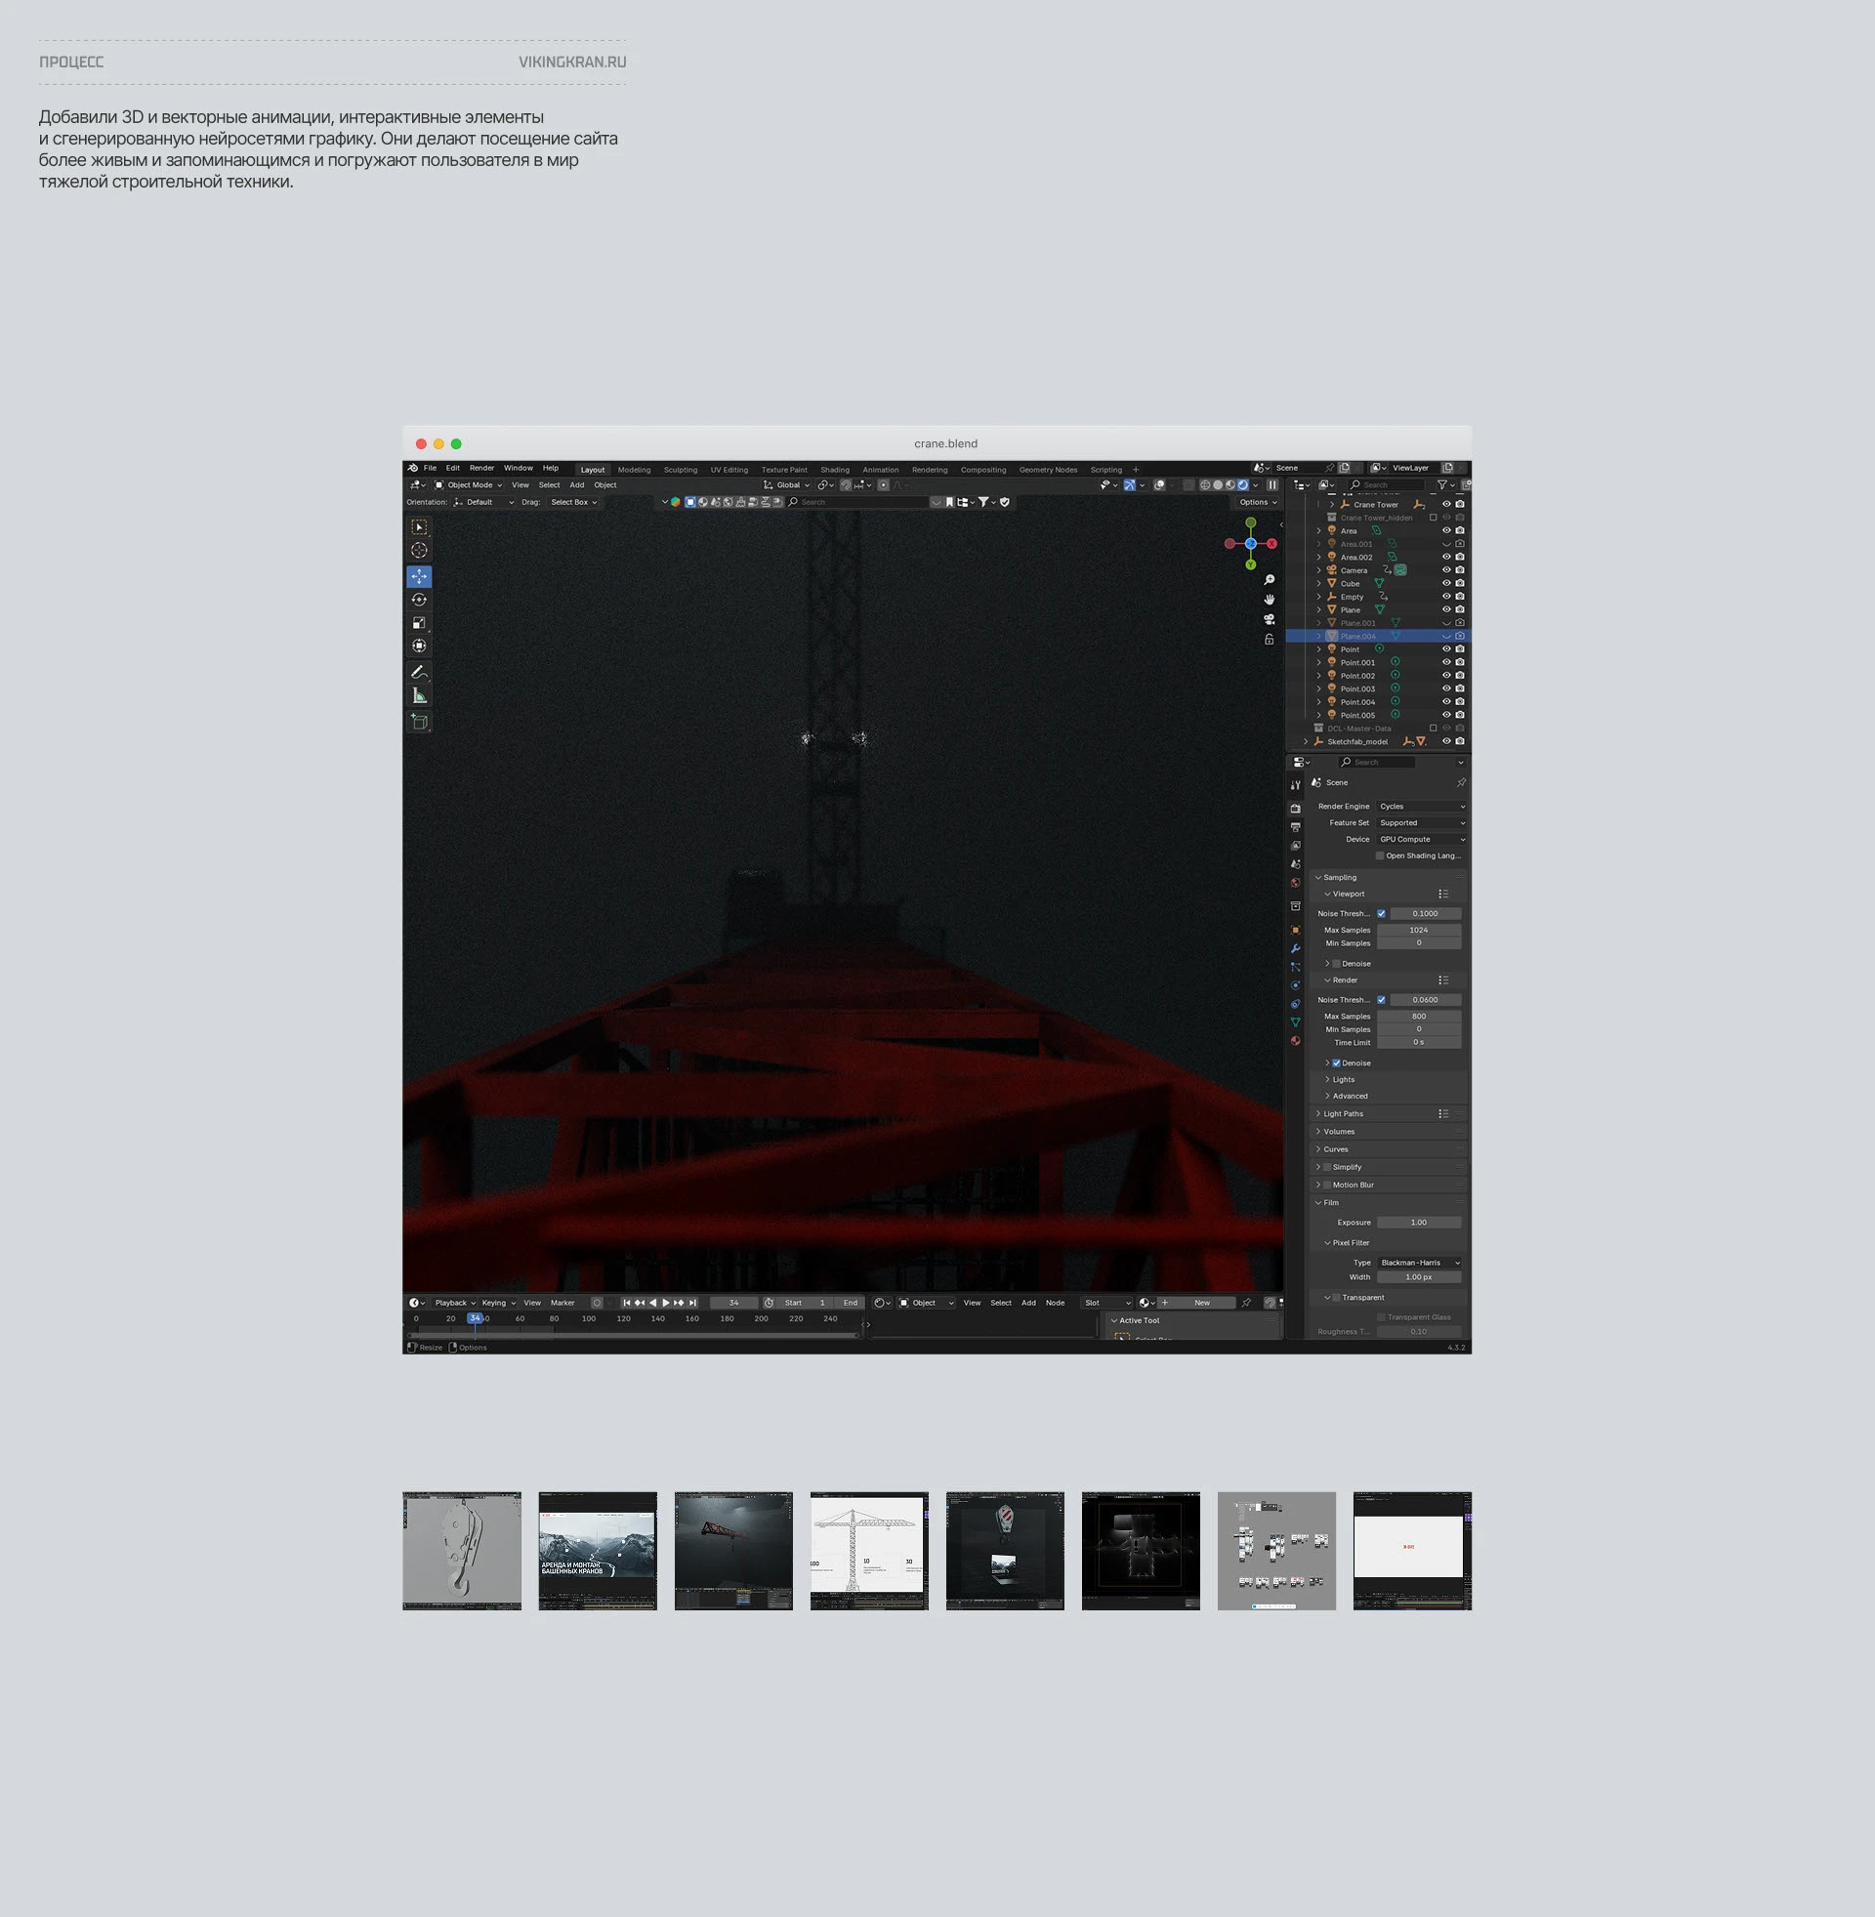Click the Add Cube tool icon
Viewport: 1875px width, 1917px height.
pyautogui.click(x=419, y=722)
